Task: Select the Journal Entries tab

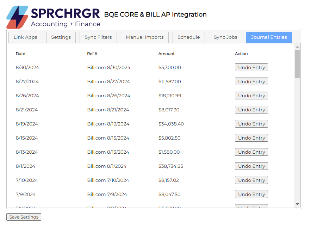Action: tap(269, 37)
